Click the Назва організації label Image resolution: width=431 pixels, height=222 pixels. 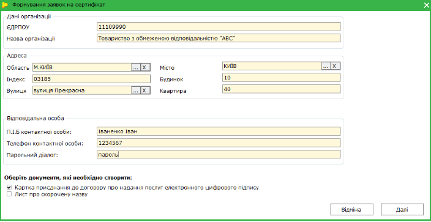(31, 39)
